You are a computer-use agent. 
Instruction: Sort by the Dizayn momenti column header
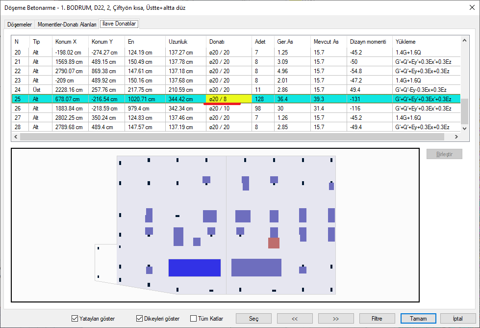[370, 42]
